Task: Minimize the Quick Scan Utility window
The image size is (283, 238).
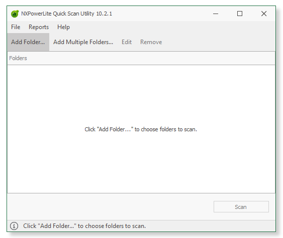Action: (216, 14)
